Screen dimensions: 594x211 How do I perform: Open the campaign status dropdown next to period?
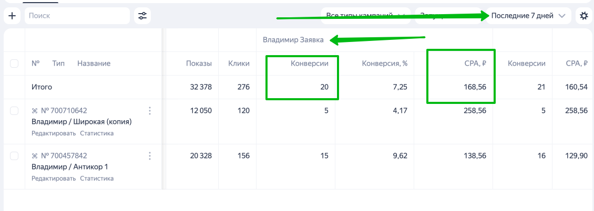449,16
